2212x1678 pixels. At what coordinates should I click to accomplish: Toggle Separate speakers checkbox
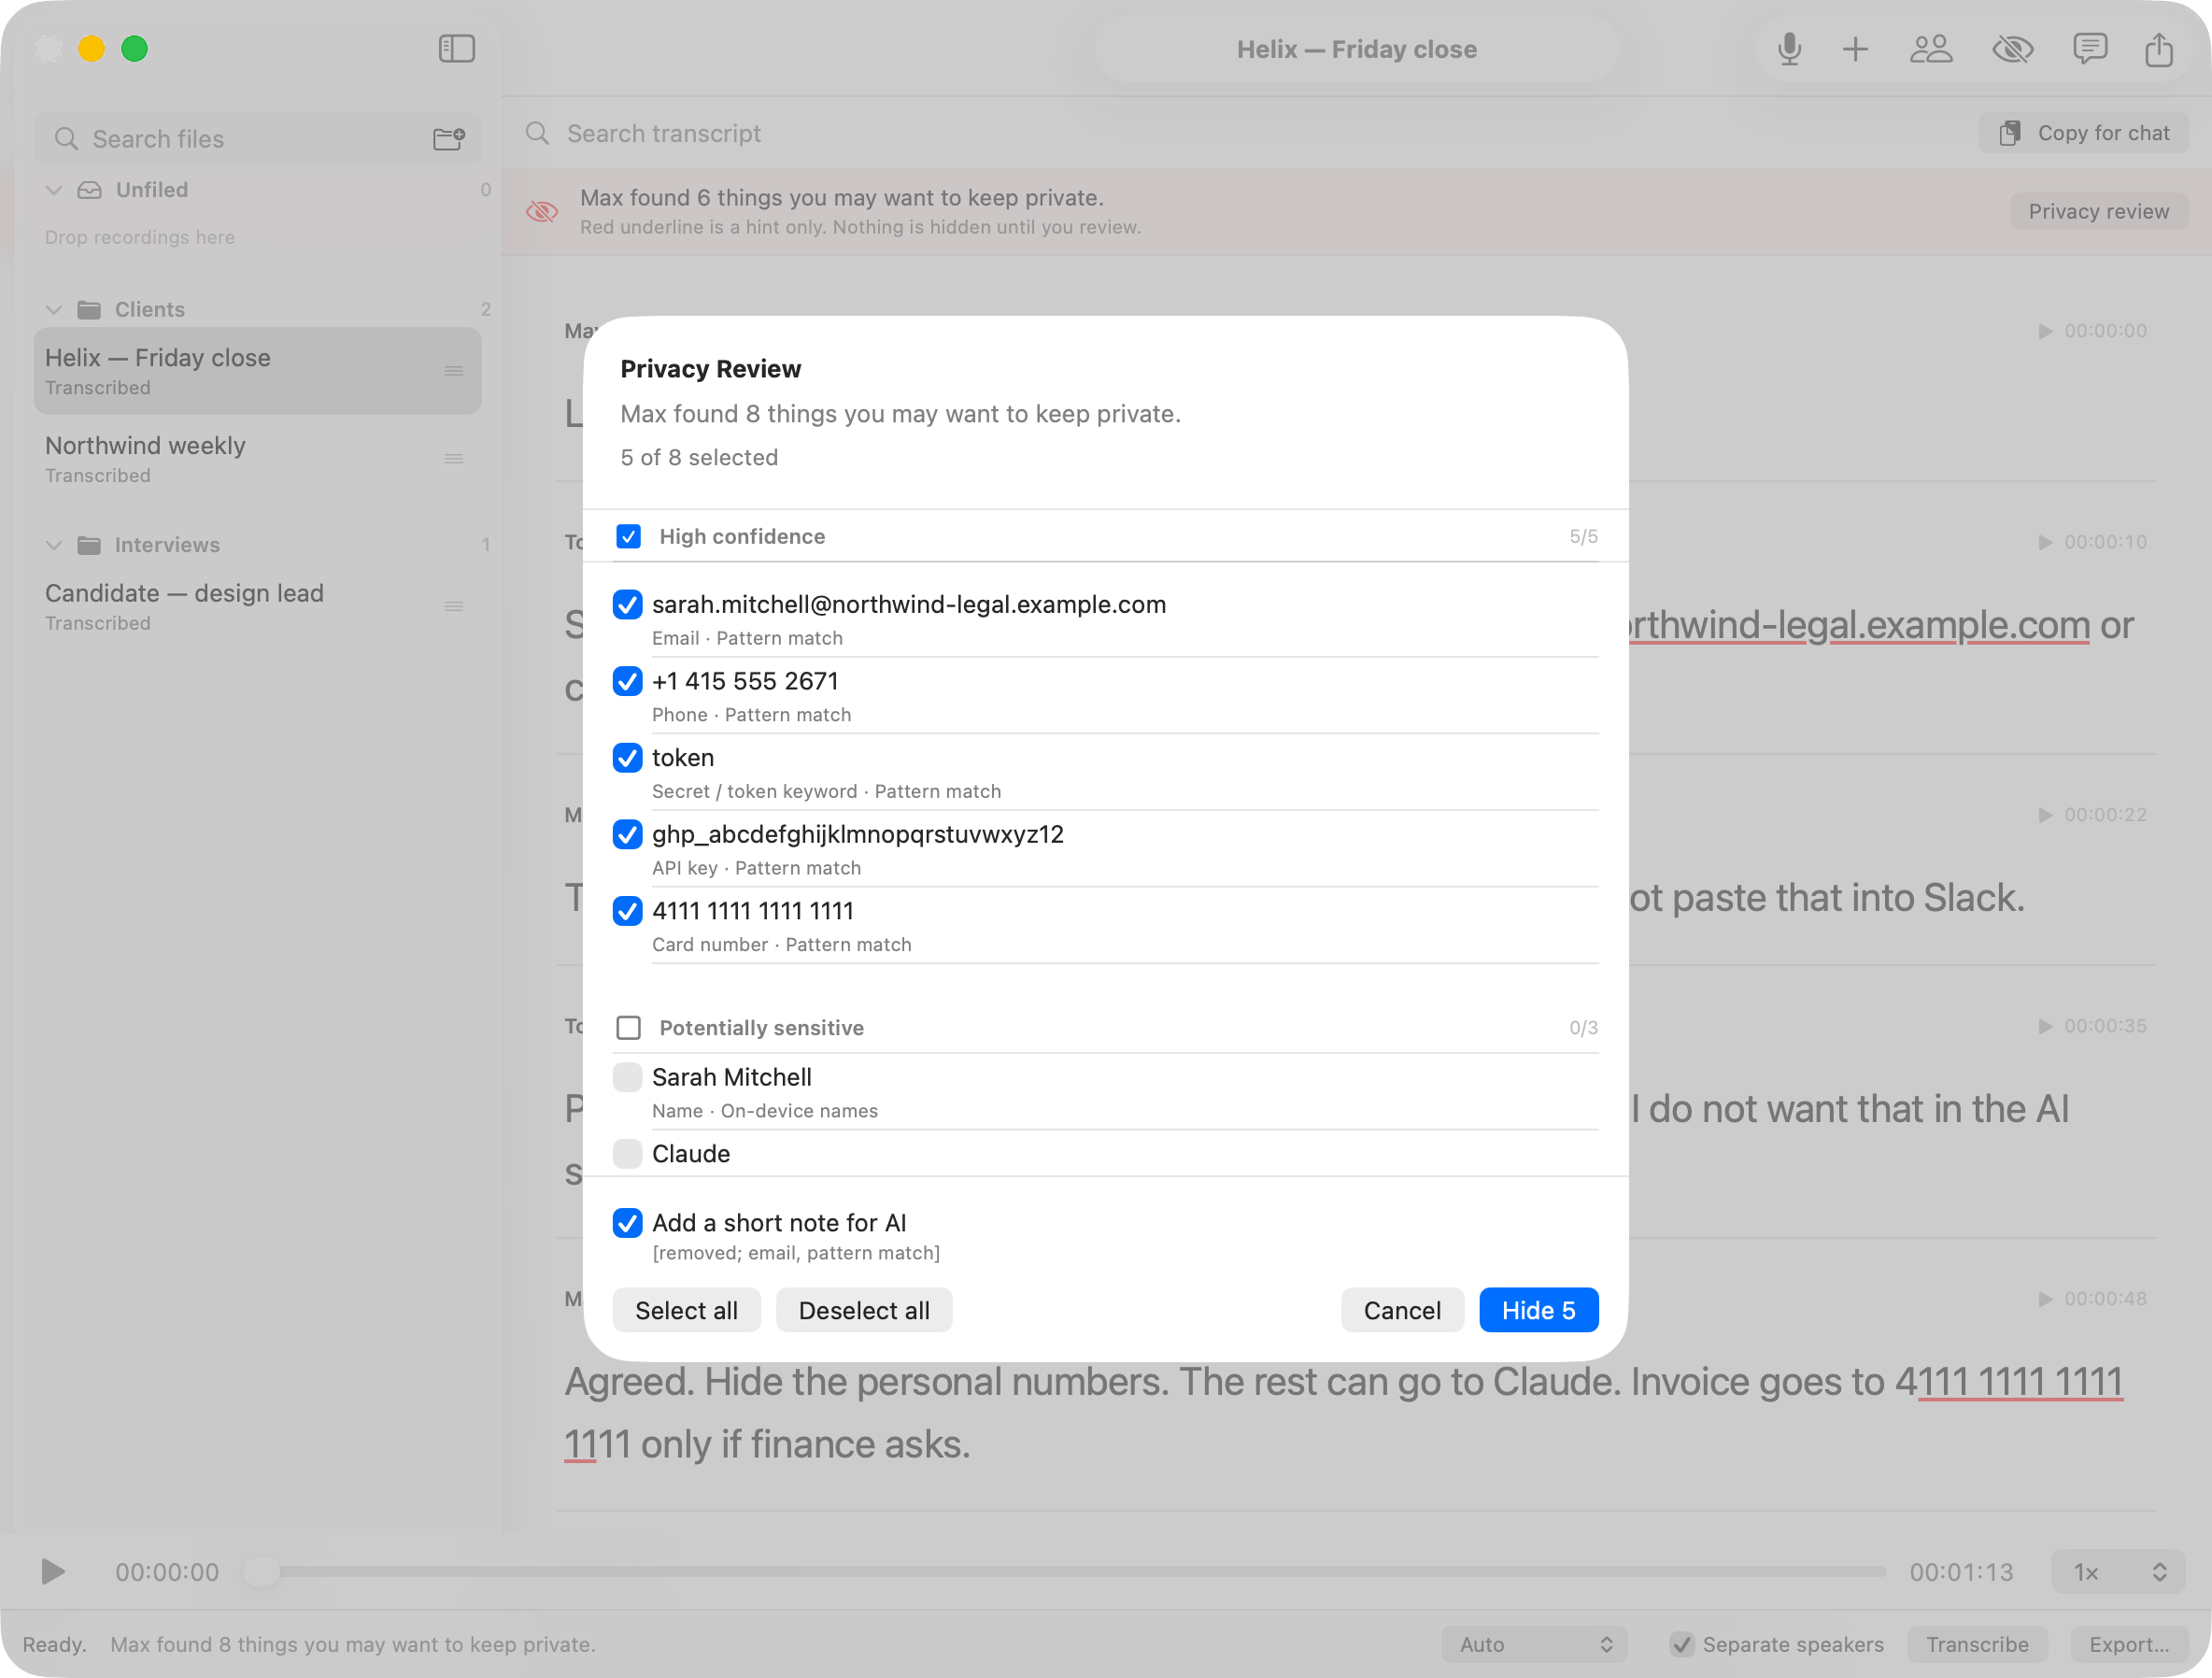click(1681, 1645)
